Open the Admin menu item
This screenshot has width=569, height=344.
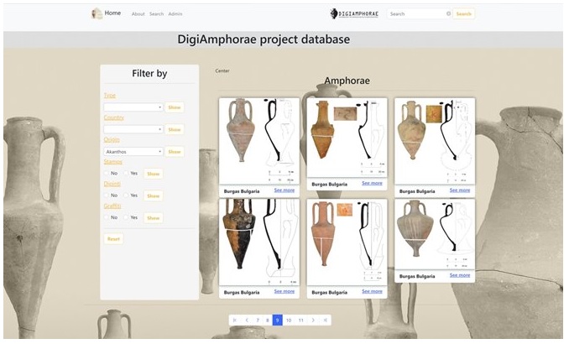coord(175,14)
